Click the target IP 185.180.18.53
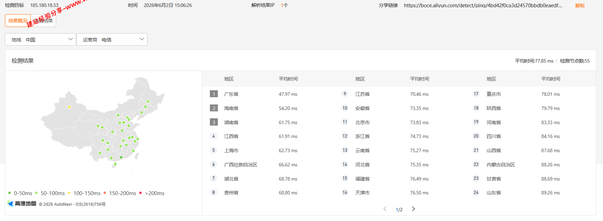The height and width of the screenshot is (221, 603). (x=44, y=6)
